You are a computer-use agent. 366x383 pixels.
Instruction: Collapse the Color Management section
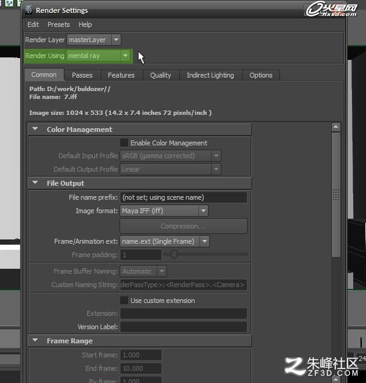click(35, 129)
